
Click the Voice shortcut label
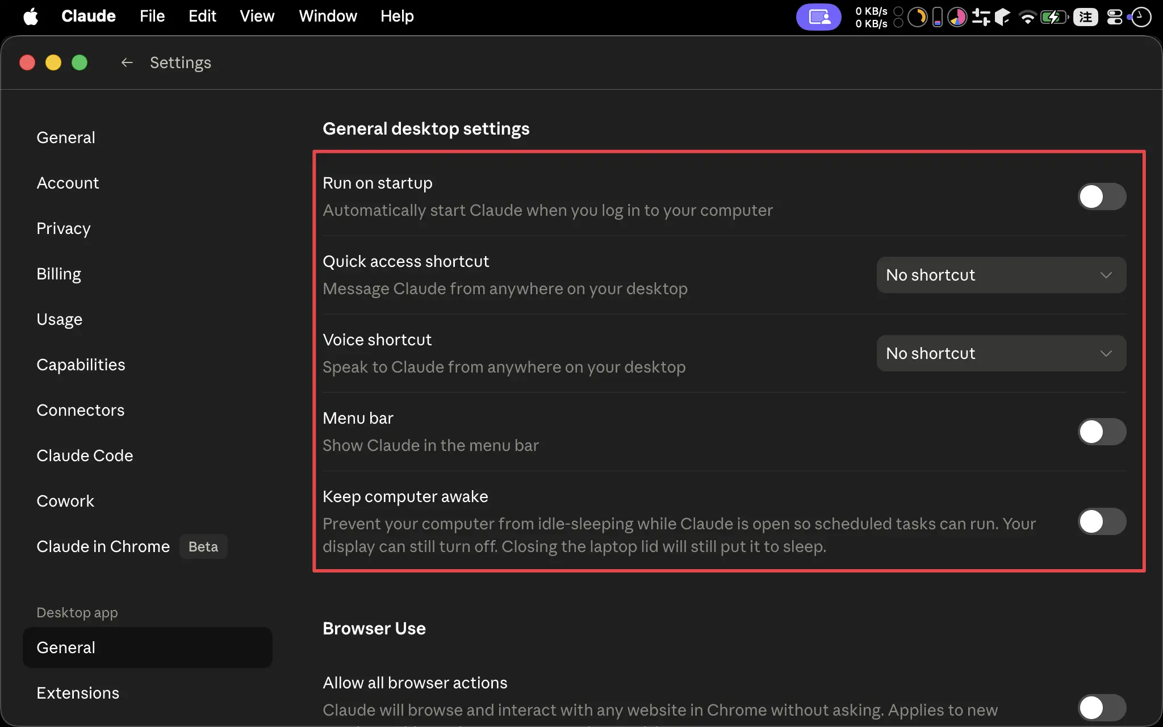point(377,340)
